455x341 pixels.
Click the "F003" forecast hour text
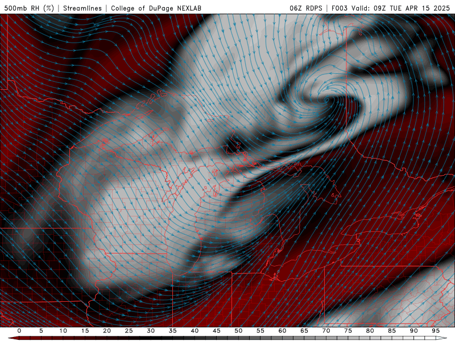coord(340,9)
